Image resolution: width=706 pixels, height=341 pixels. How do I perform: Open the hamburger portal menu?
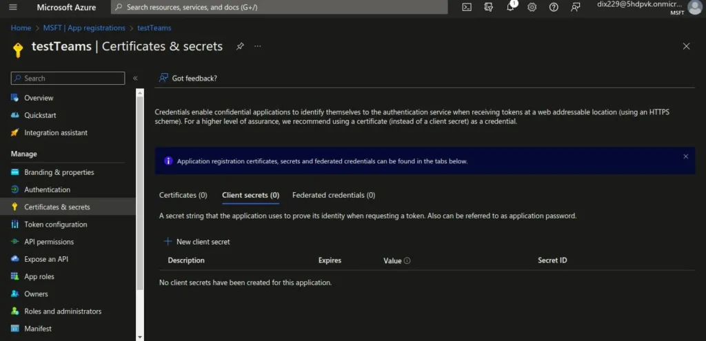12,7
